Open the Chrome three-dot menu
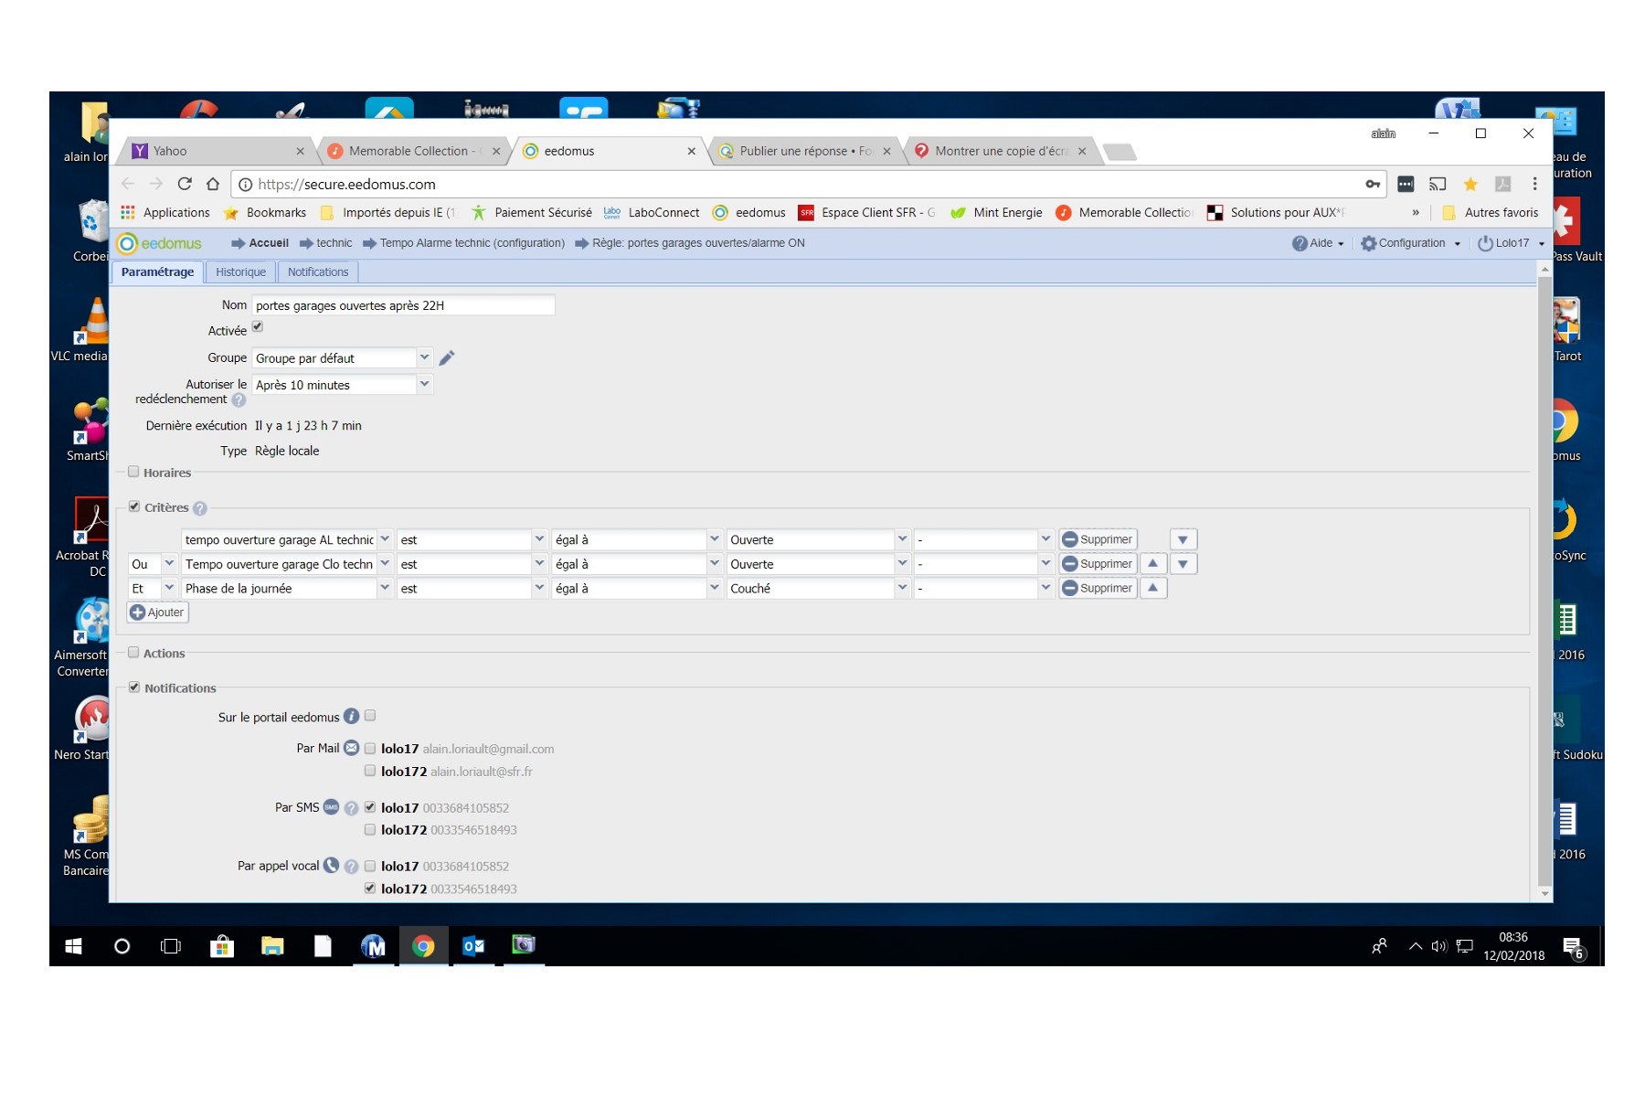The image size is (1645, 1097). [1534, 184]
